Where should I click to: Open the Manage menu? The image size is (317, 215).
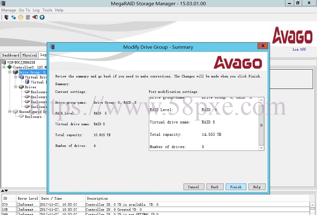point(9,10)
